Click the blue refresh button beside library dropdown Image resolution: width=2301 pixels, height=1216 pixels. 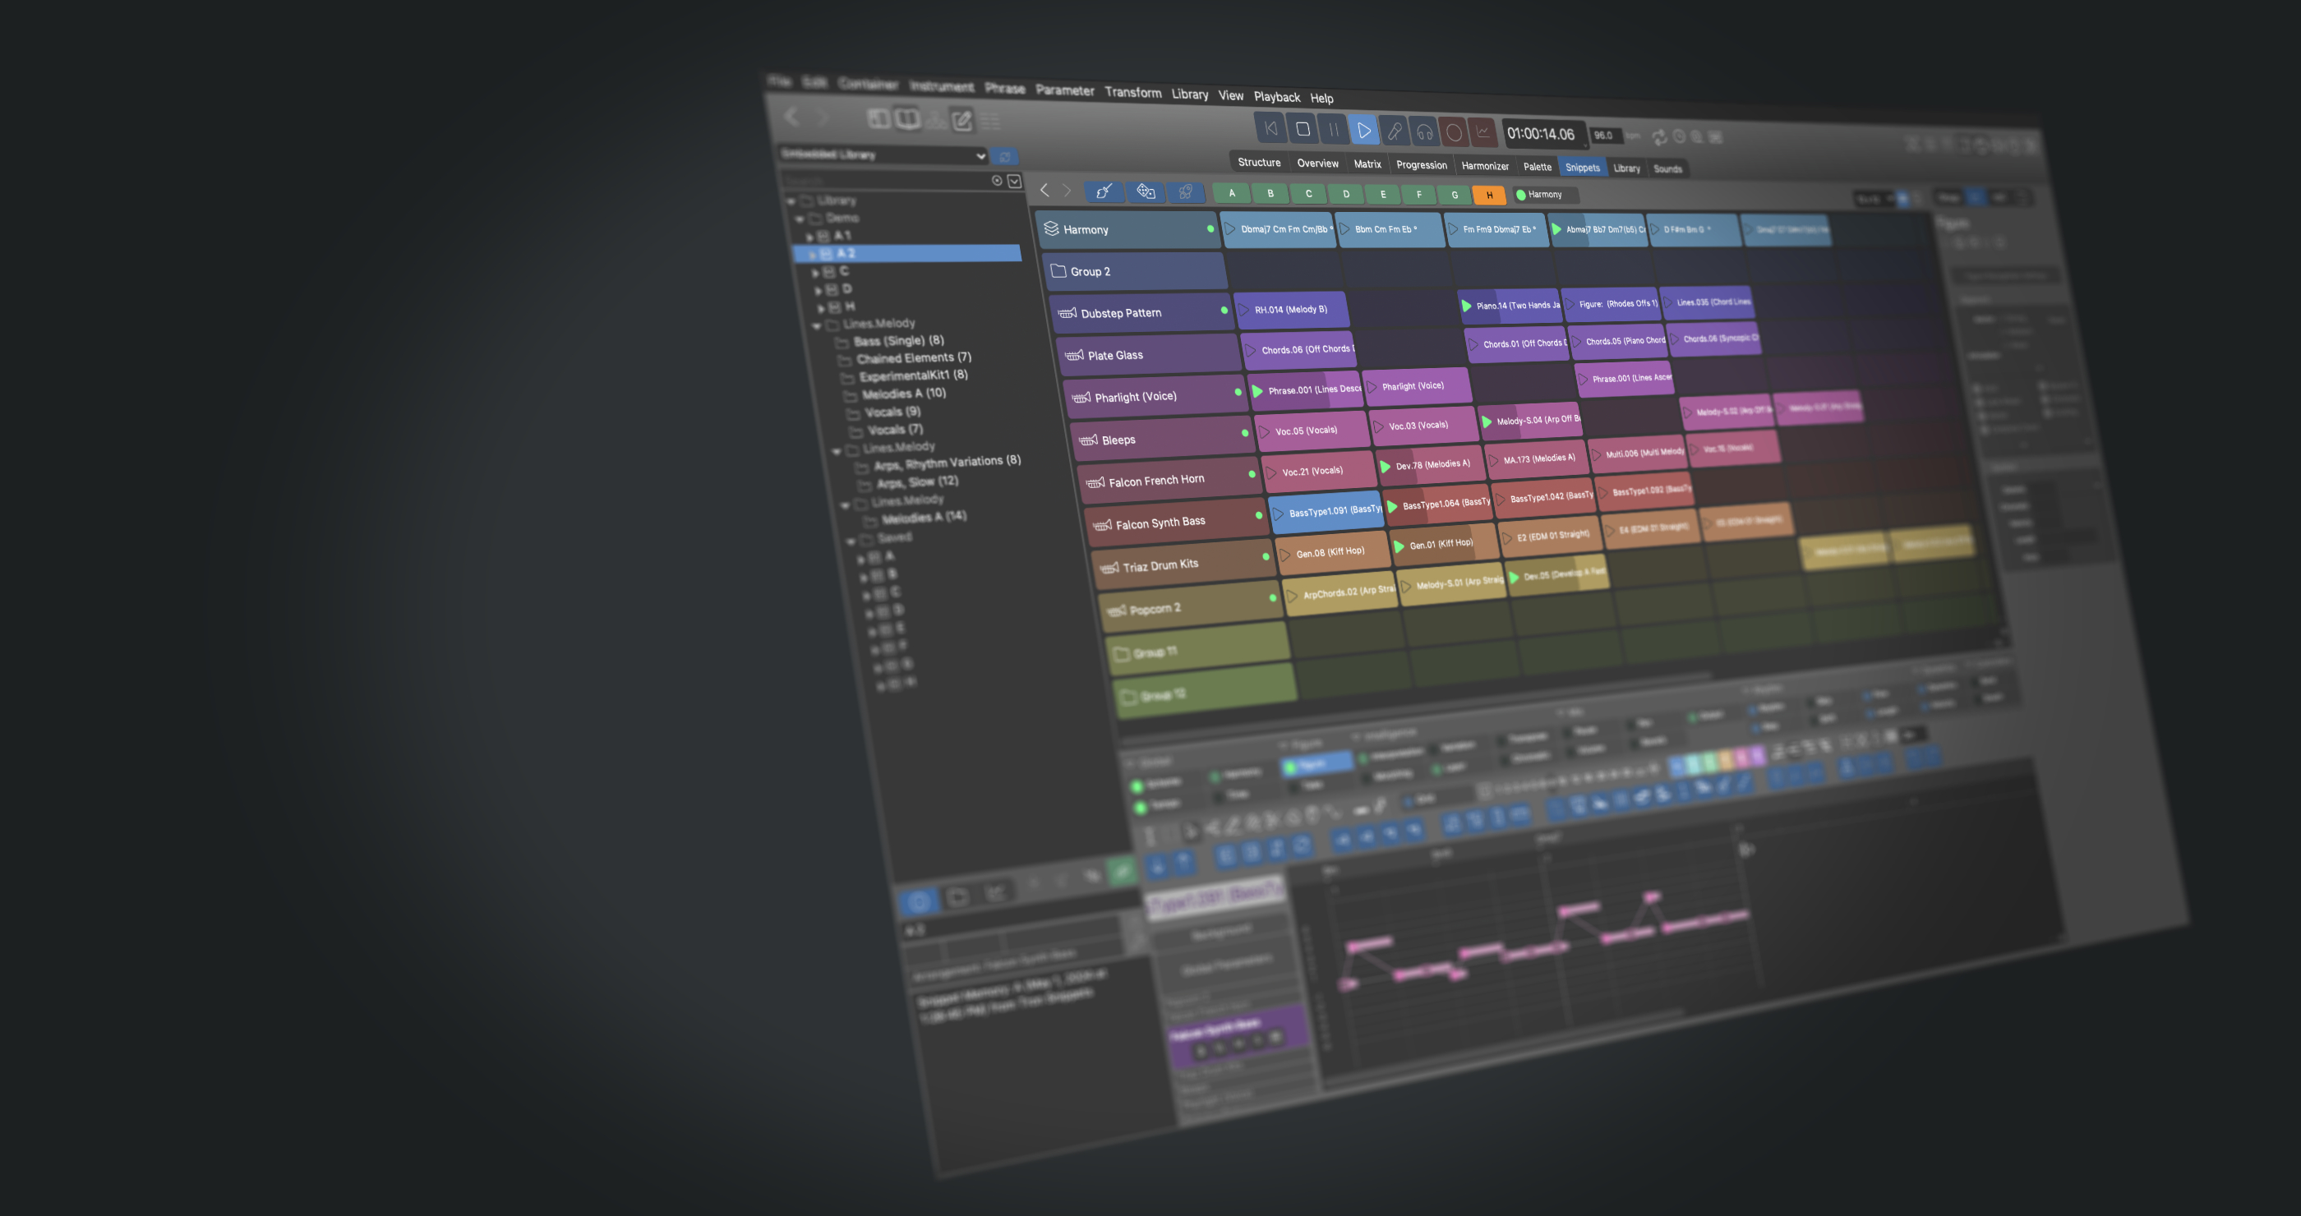tap(1004, 156)
